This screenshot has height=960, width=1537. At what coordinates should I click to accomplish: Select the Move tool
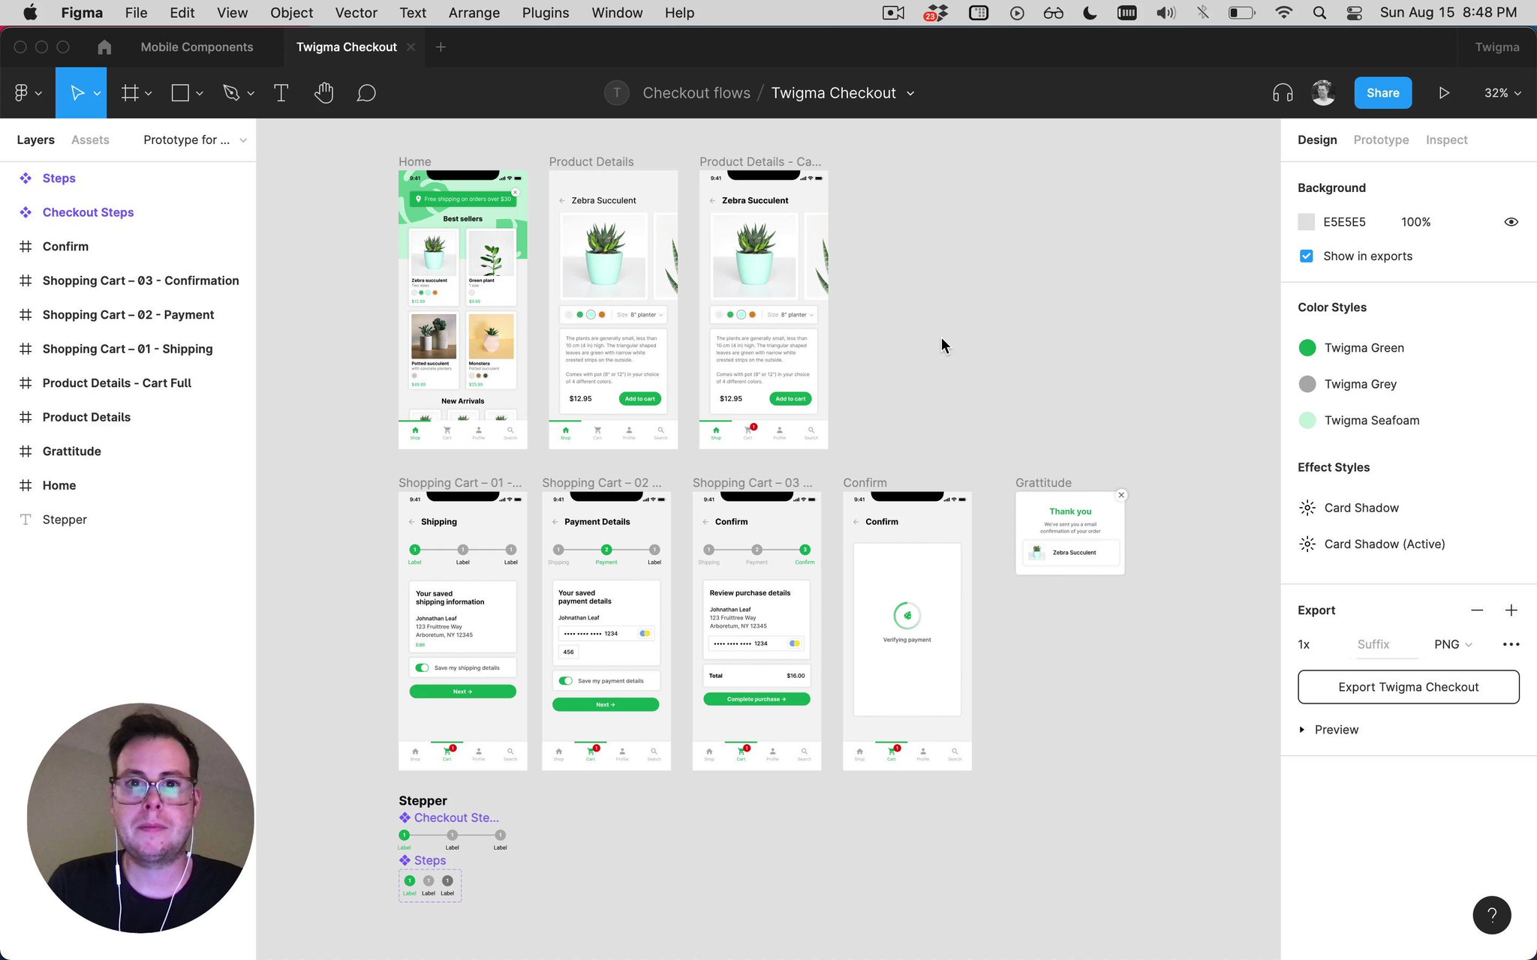(77, 92)
